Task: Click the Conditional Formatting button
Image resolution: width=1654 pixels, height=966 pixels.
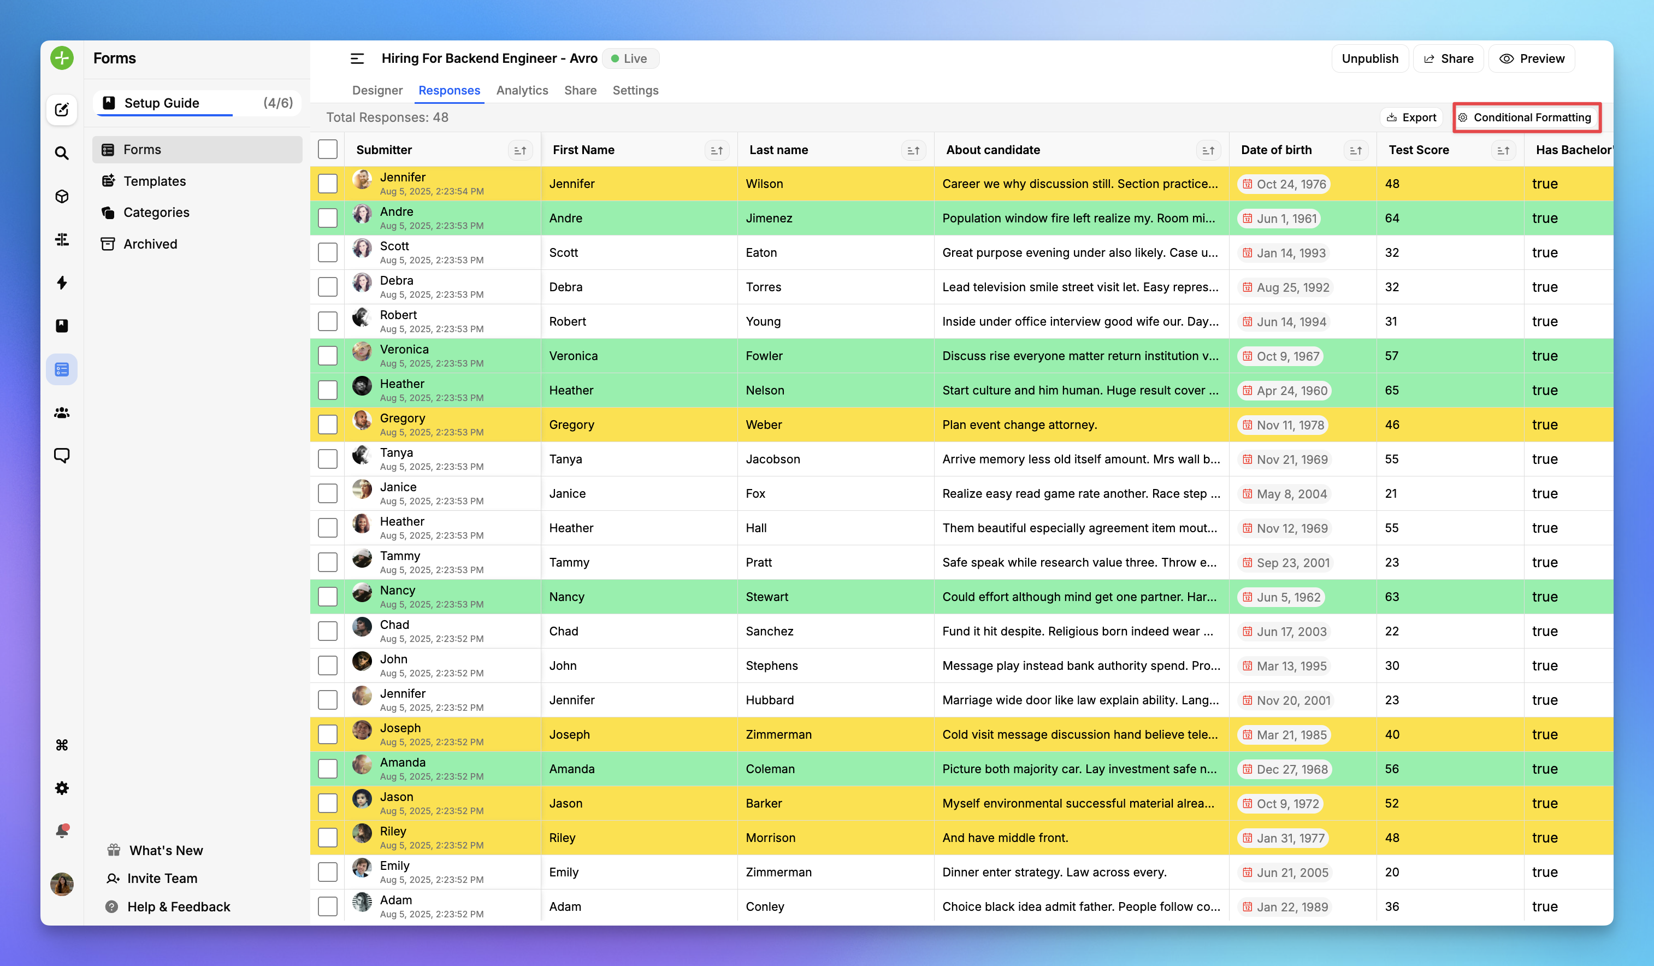Action: (1525, 117)
